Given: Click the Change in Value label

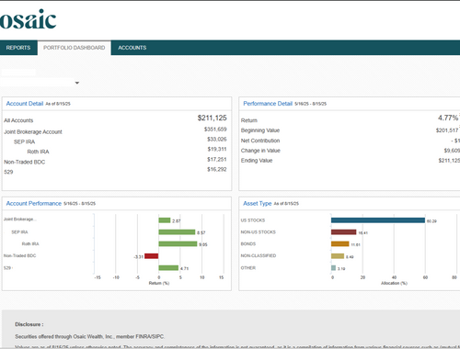Looking at the screenshot, I should pyautogui.click(x=260, y=151).
